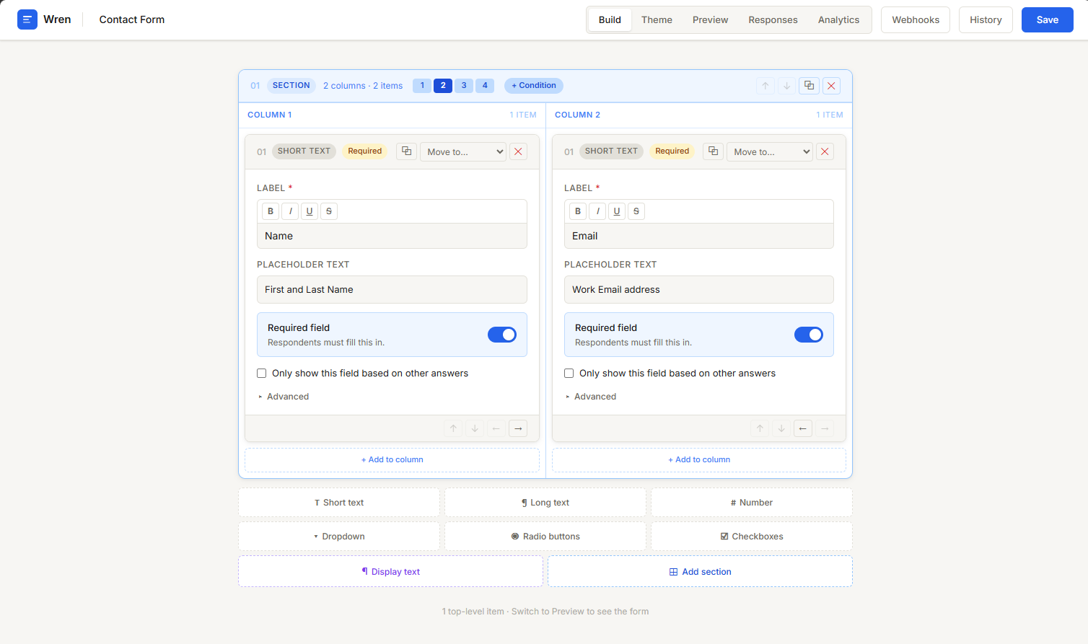1088x644 pixels.
Task: Add a new section to the form
Action: coord(700,572)
